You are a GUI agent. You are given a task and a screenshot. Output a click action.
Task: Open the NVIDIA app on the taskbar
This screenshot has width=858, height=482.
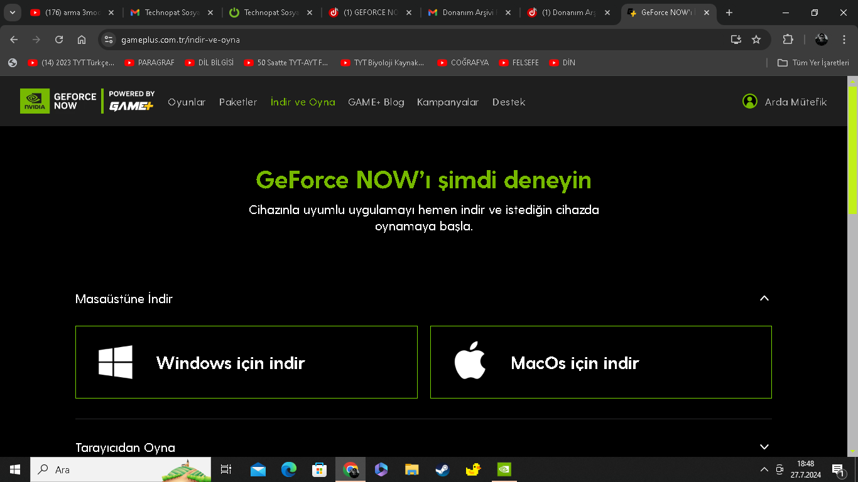pyautogui.click(x=504, y=469)
